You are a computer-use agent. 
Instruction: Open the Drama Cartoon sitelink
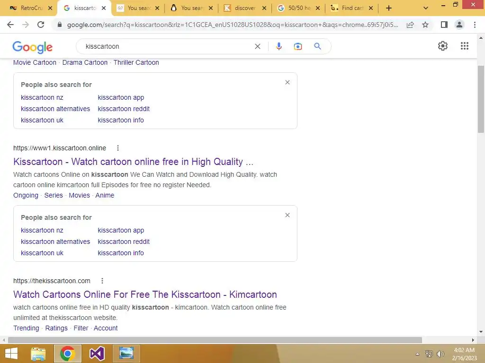coord(85,62)
